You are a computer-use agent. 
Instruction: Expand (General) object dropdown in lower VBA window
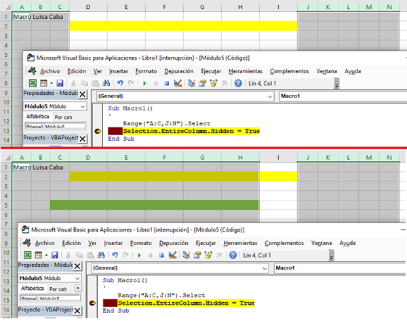[265, 268]
